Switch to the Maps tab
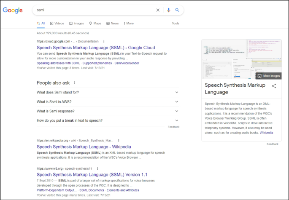289x200 pixels. (x=95, y=23)
